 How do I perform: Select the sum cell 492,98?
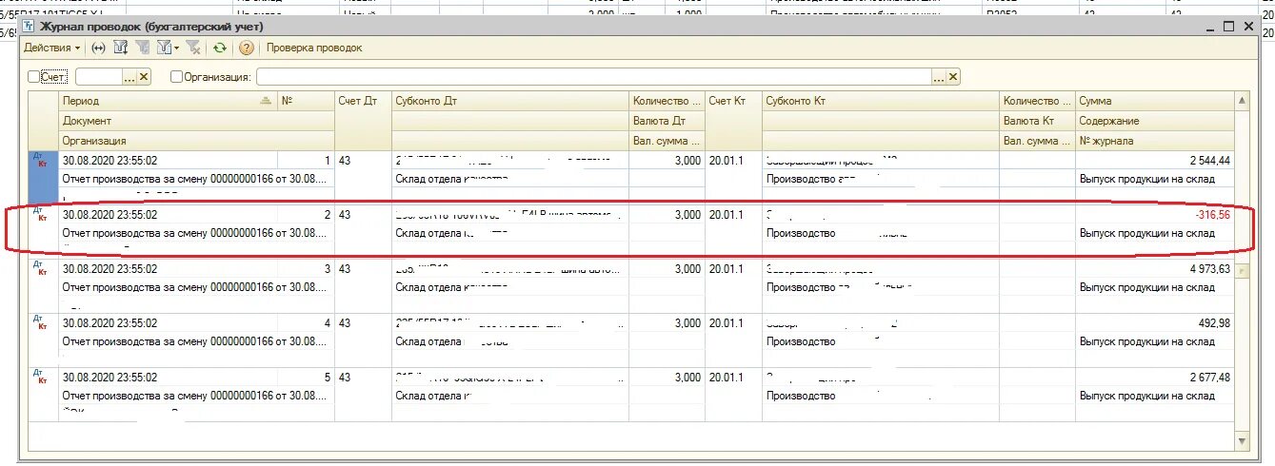coord(1155,323)
